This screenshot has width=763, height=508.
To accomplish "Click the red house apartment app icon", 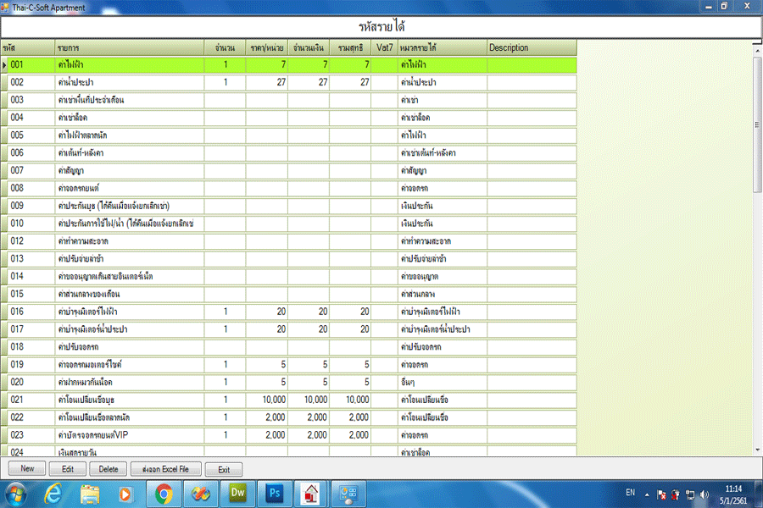I will (311, 492).
